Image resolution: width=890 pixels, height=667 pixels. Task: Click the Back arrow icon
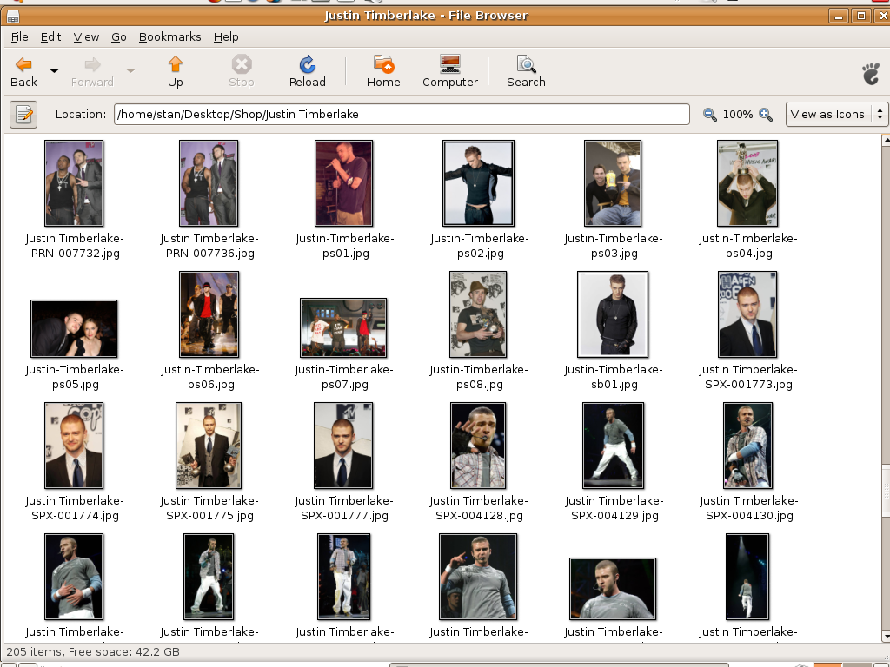[23, 64]
